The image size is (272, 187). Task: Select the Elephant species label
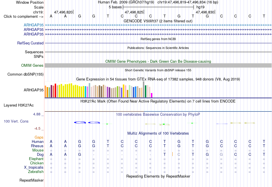[36, 159]
